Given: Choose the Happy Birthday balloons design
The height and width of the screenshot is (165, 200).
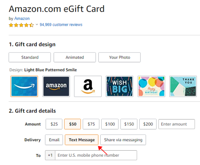Looking at the screenshot, I should (151, 86).
